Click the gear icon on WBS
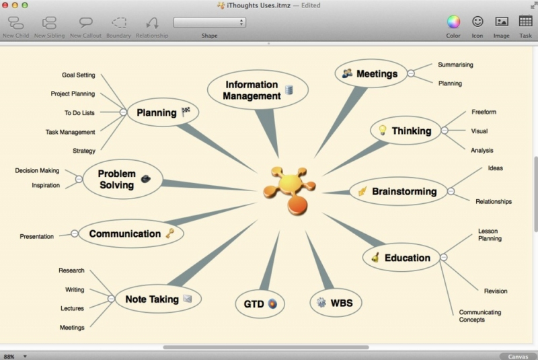538x360 pixels. tap(321, 302)
